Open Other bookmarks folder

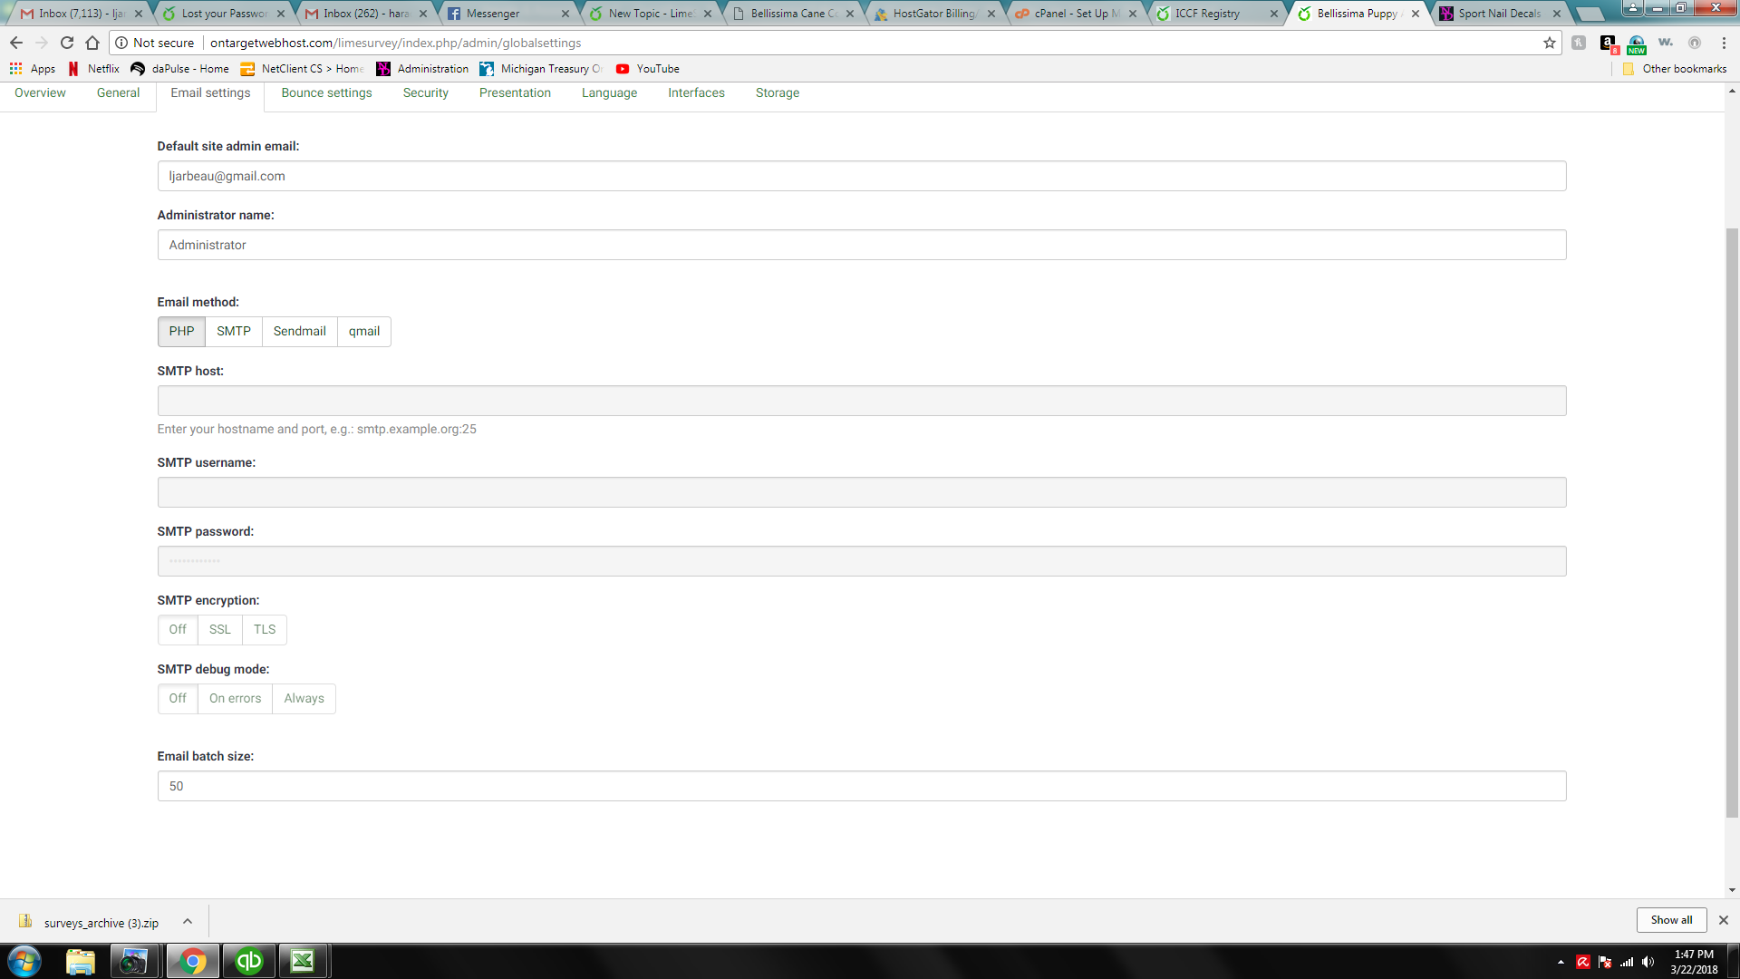(x=1675, y=69)
